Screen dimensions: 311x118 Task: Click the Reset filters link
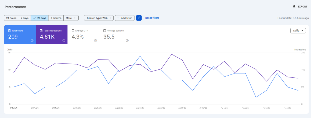[152, 18]
